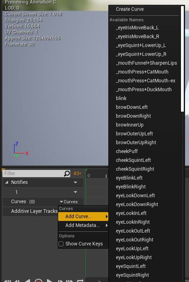Collapse the Notifies section triangle

click(7, 182)
